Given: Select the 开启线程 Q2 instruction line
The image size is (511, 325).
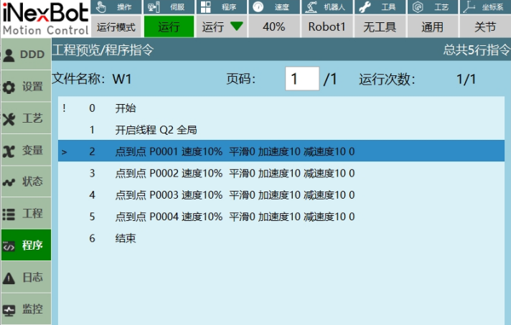Looking at the screenshot, I should coord(280,130).
